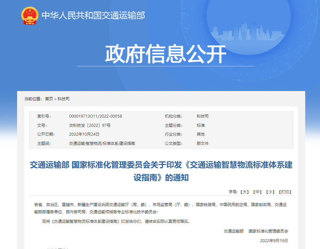This screenshot has height=249, width=320.
Task: Click the 机构分类 label
Action: (x=173, y=116)
